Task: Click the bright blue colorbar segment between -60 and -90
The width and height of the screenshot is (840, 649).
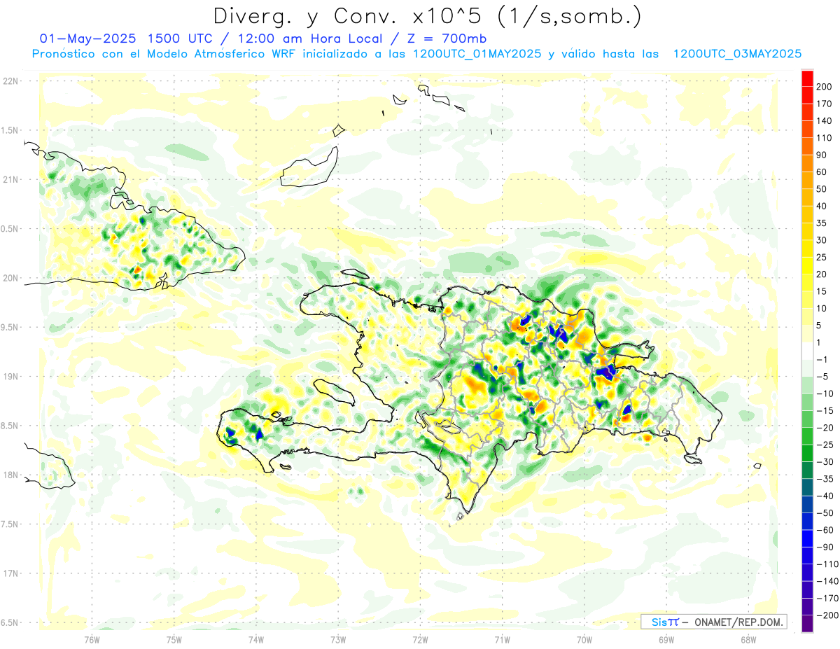Action: click(x=807, y=539)
